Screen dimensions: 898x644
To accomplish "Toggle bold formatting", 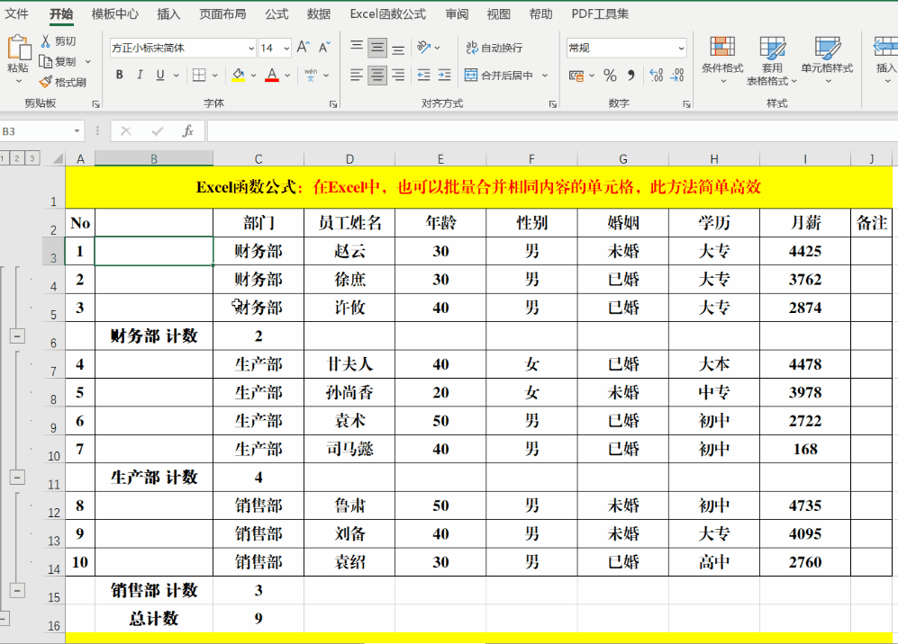I will coord(119,75).
